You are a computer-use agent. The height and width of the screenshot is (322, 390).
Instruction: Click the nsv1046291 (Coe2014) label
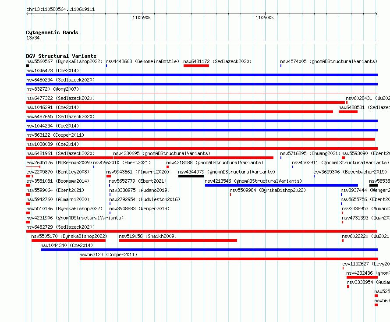click(x=53, y=107)
